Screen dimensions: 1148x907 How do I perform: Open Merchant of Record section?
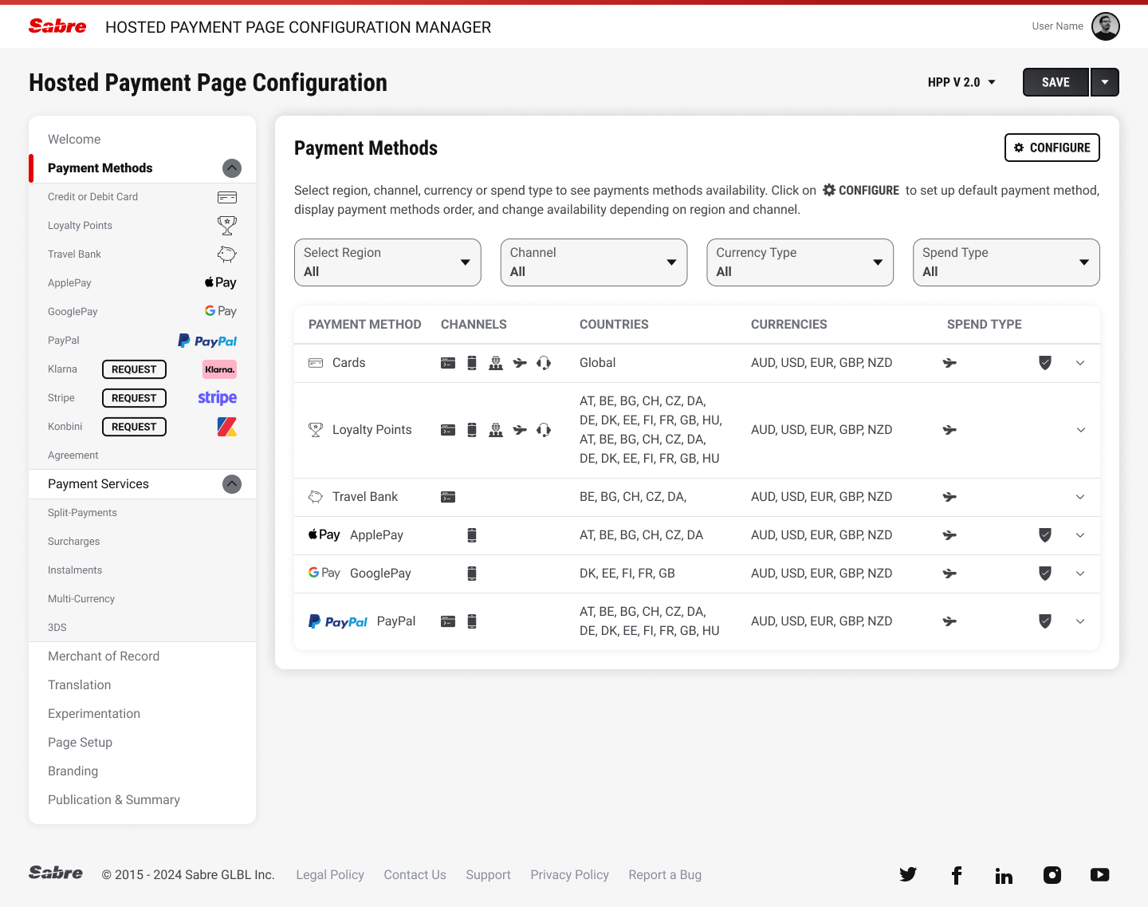point(104,657)
